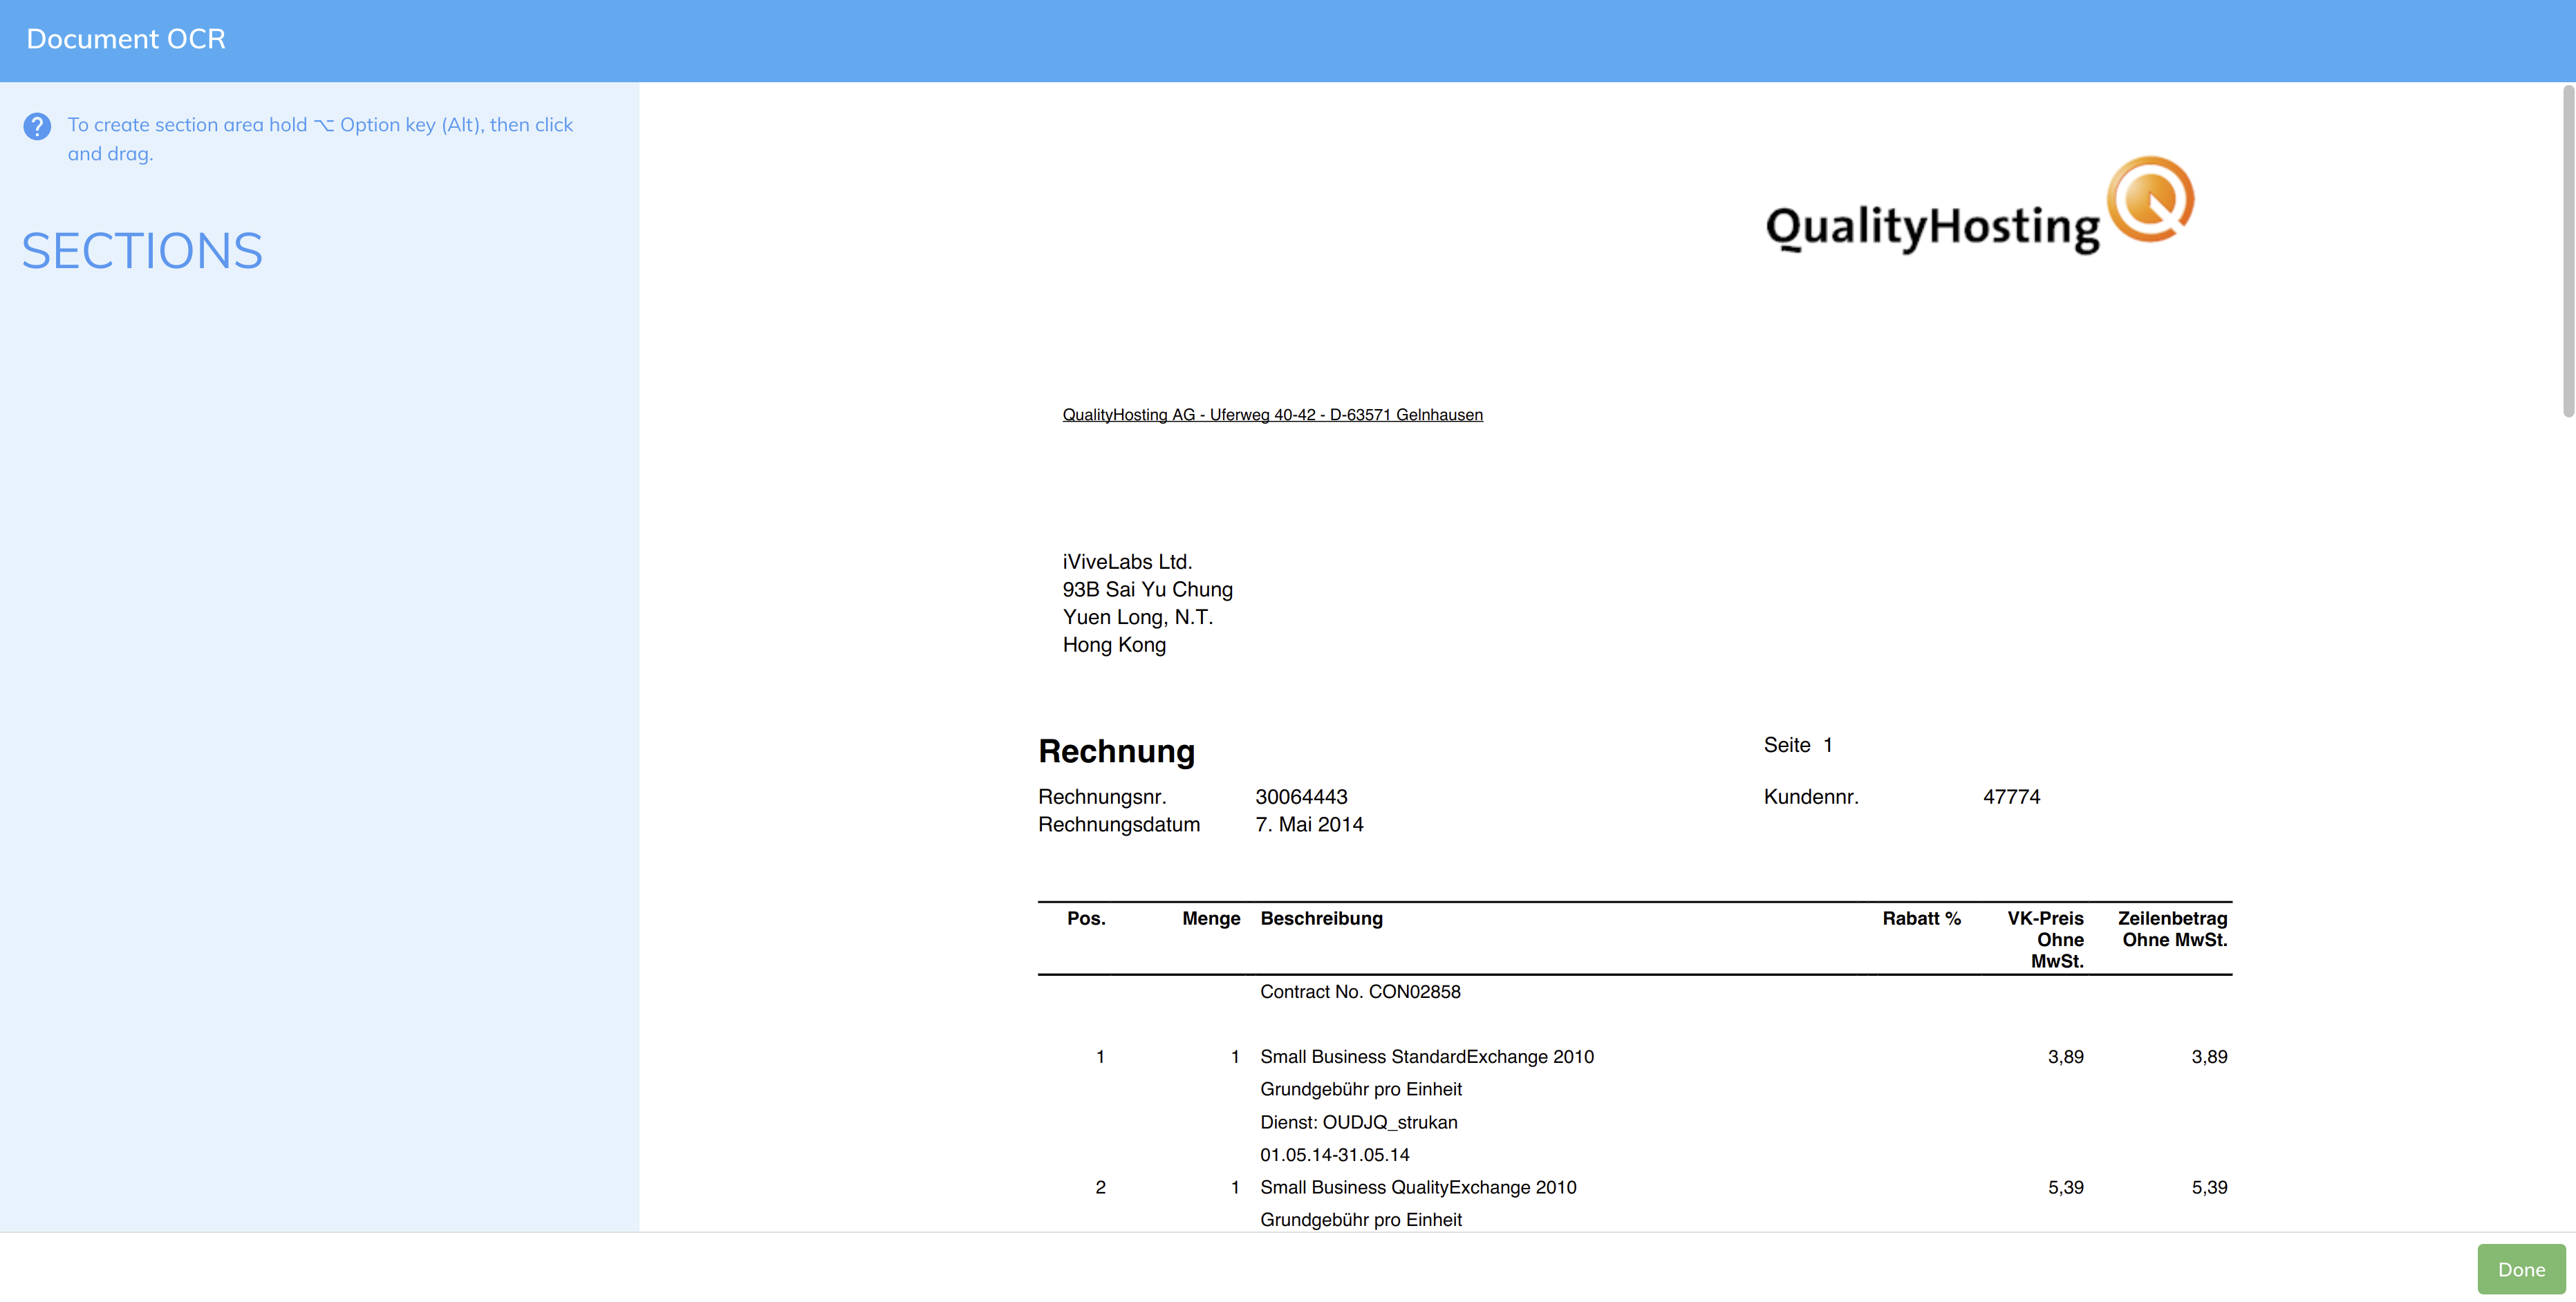Click the 'Zeilenbetrag Ohne MwSt.' column header

pos(2172,930)
